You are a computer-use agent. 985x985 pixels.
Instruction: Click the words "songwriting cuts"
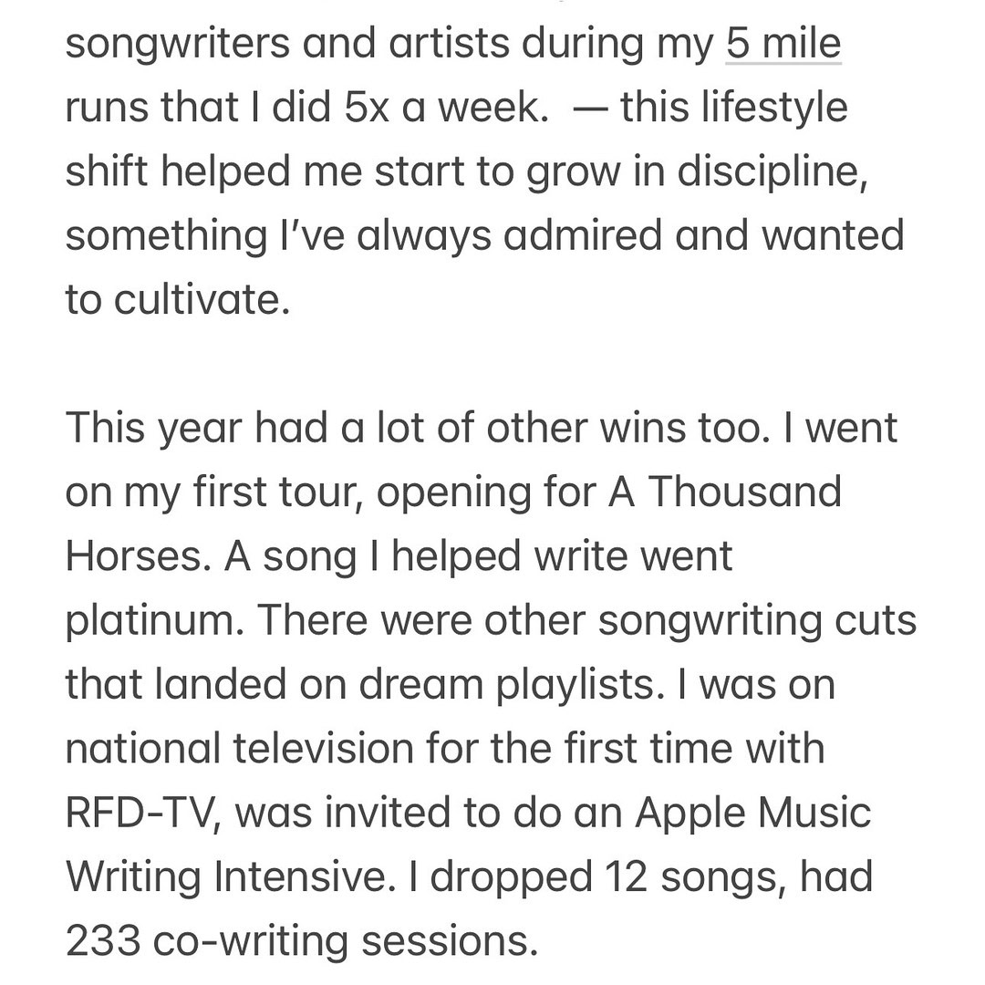pyautogui.click(x=757, y=620)
